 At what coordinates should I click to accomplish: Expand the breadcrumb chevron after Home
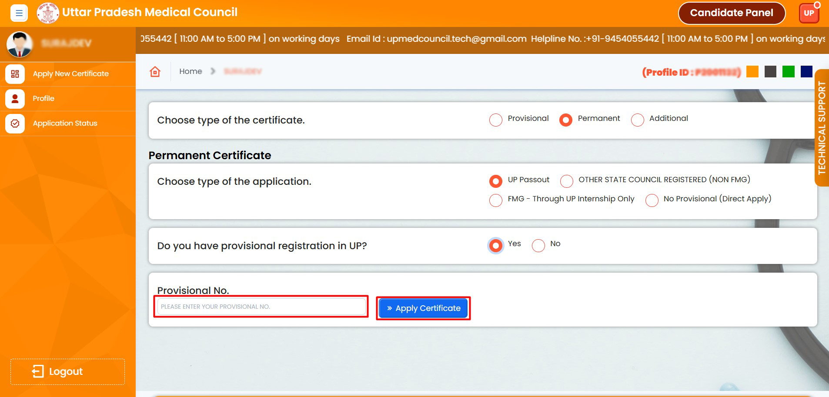213,71
